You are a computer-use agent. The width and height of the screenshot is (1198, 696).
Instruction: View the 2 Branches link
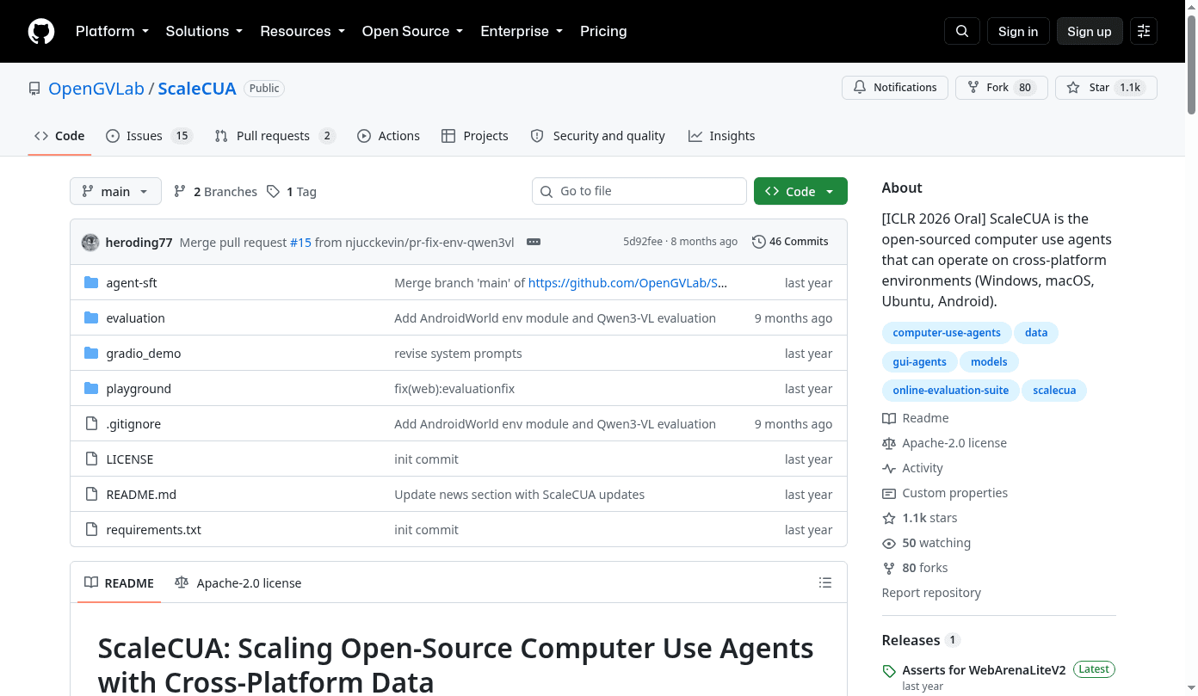coord(215,191)
